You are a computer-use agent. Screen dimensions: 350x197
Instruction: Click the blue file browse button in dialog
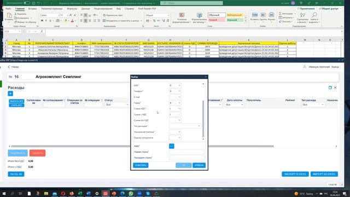(171, 146)
